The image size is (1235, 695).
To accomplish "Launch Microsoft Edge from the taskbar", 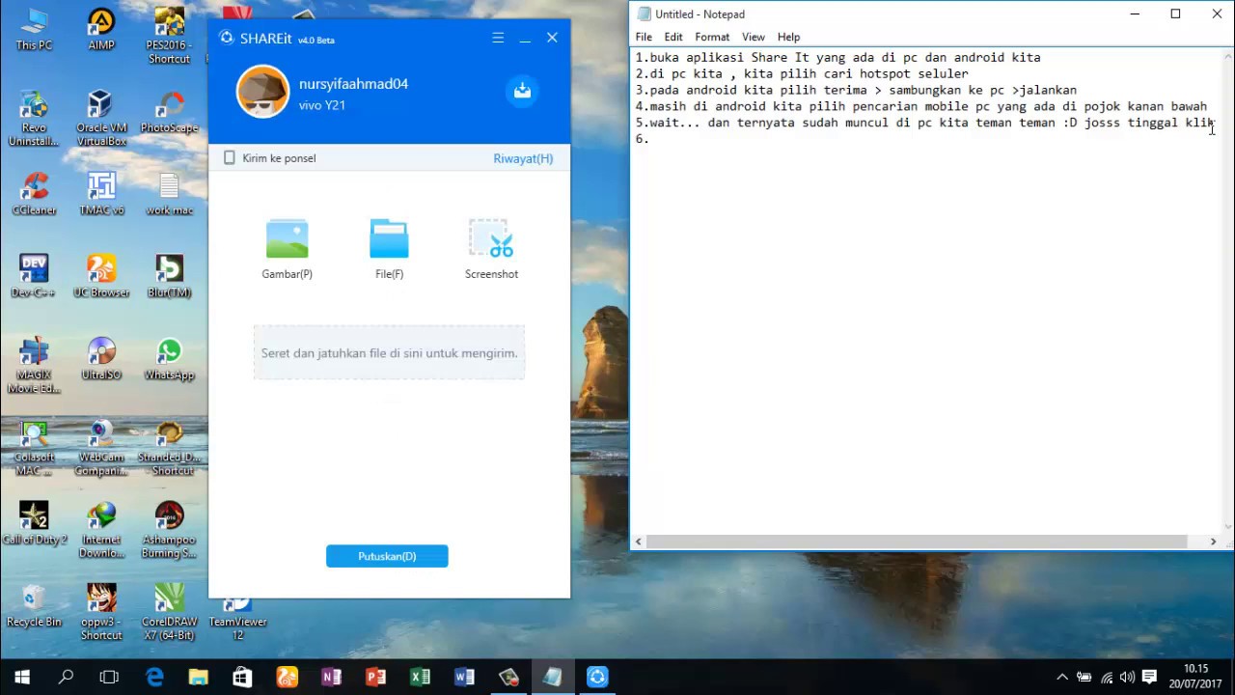I will tap(154, 677).
